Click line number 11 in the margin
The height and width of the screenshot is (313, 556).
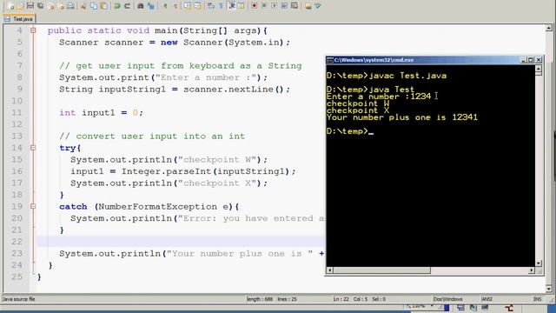17,112
